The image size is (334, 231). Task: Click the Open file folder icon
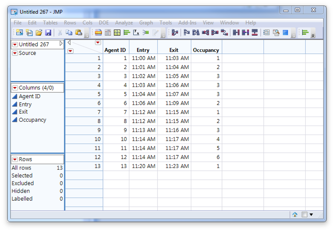pos(39,32)
